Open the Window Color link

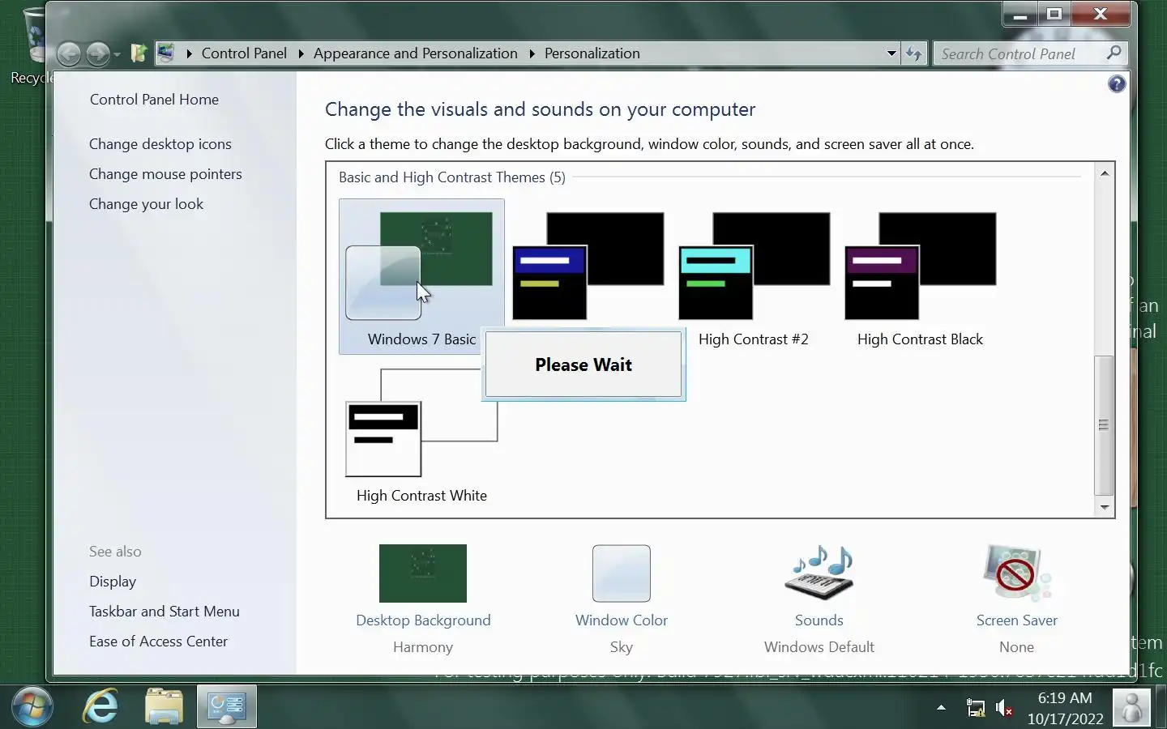click(622, 620)
